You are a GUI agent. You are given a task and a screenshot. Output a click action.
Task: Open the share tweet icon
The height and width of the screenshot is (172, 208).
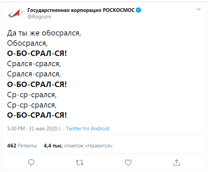click(176, 162)
